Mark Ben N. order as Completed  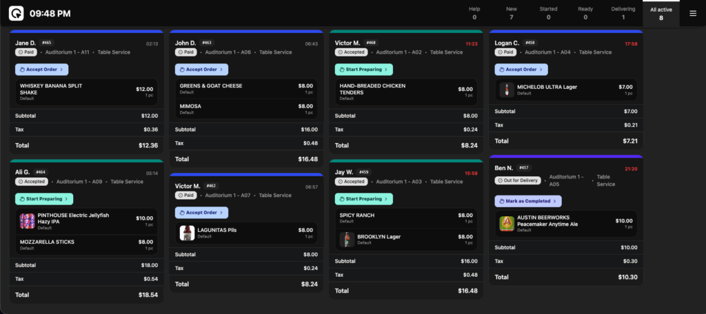(527, 201)
